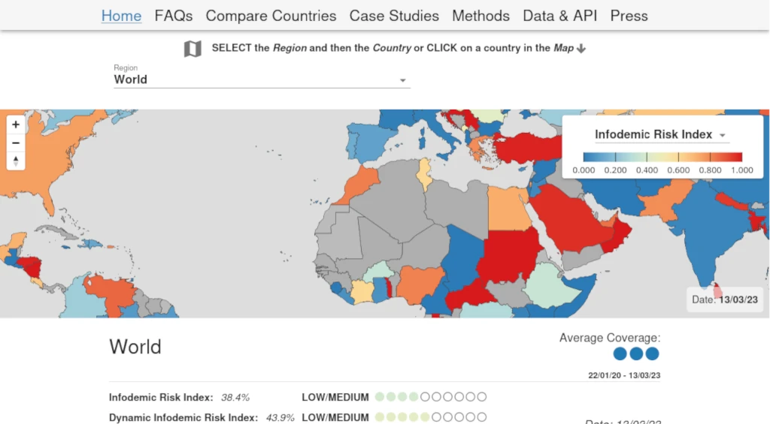Zoom in on the map

coord(16,125)
